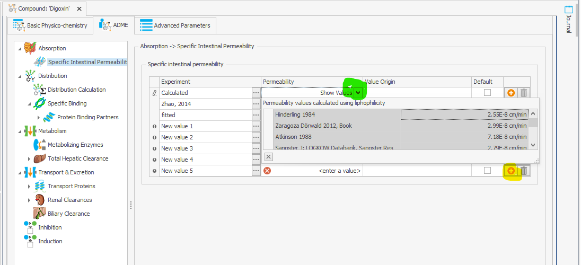The width and height of the screenshot is (581, 265).
Task: Click the pencil edit indicator beside Calculated
Action: pyautogui.click(x=154, y=93)
